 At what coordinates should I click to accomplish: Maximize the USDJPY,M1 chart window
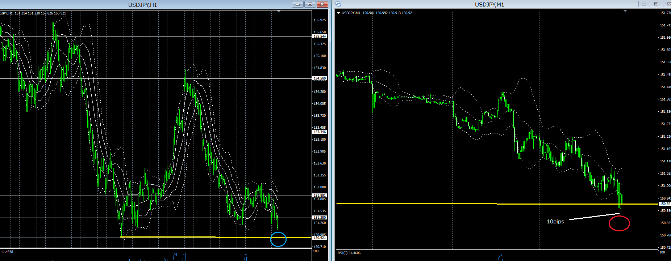(656, 4)
